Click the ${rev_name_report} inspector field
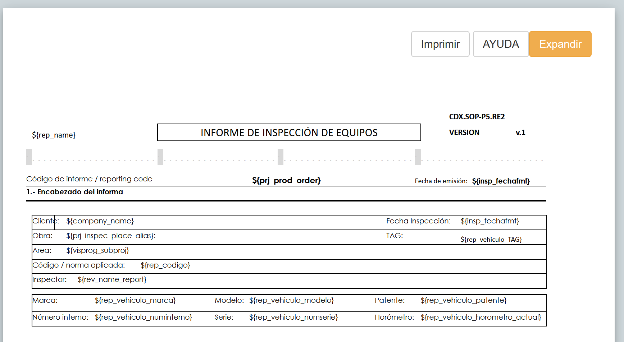The image size is (624, 343). (x=112, y=279)
